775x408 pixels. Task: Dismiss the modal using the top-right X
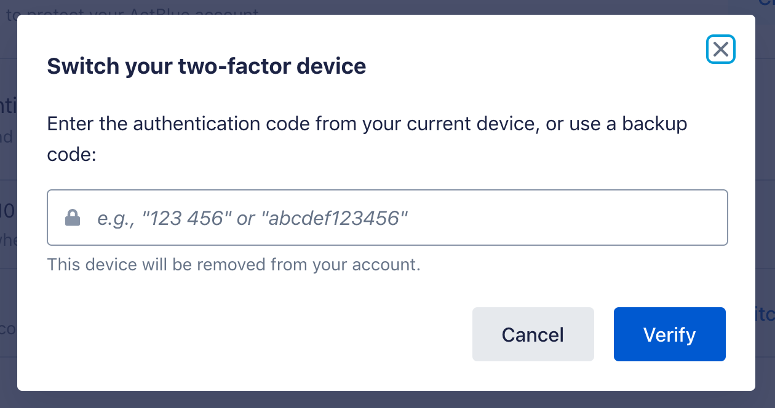[721, 49]
